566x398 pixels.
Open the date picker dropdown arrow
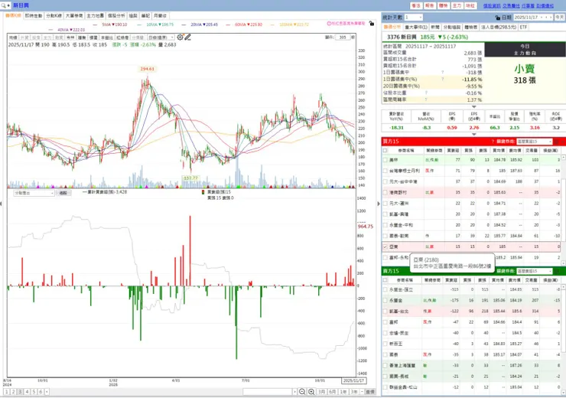tap(542, 18)
